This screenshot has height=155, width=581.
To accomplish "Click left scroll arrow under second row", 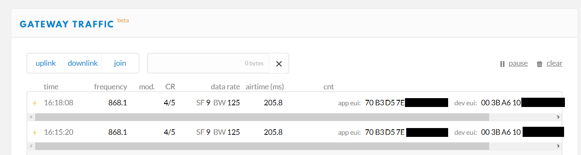I will (x=31, y=146).
